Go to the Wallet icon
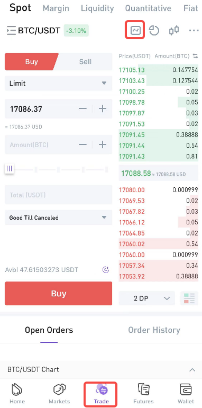 click(186, 393)
